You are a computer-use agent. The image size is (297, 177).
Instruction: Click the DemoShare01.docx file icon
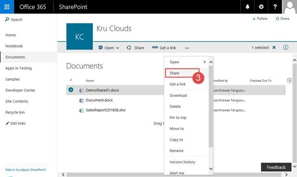pyautogui.click(x=82, y=90)
